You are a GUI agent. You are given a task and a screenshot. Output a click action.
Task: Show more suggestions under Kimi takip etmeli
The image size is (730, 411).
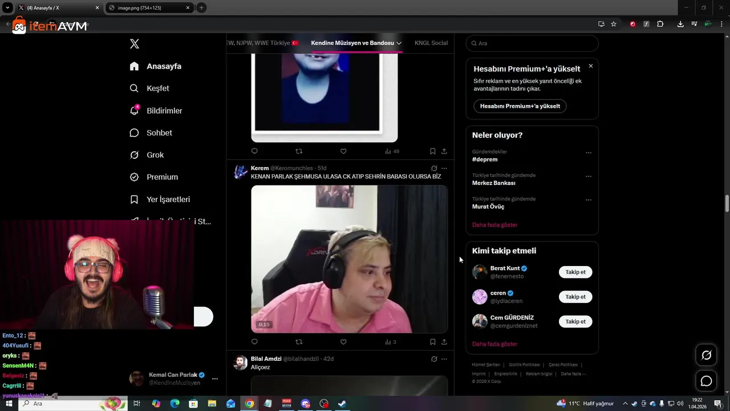[x=494, y=344]
